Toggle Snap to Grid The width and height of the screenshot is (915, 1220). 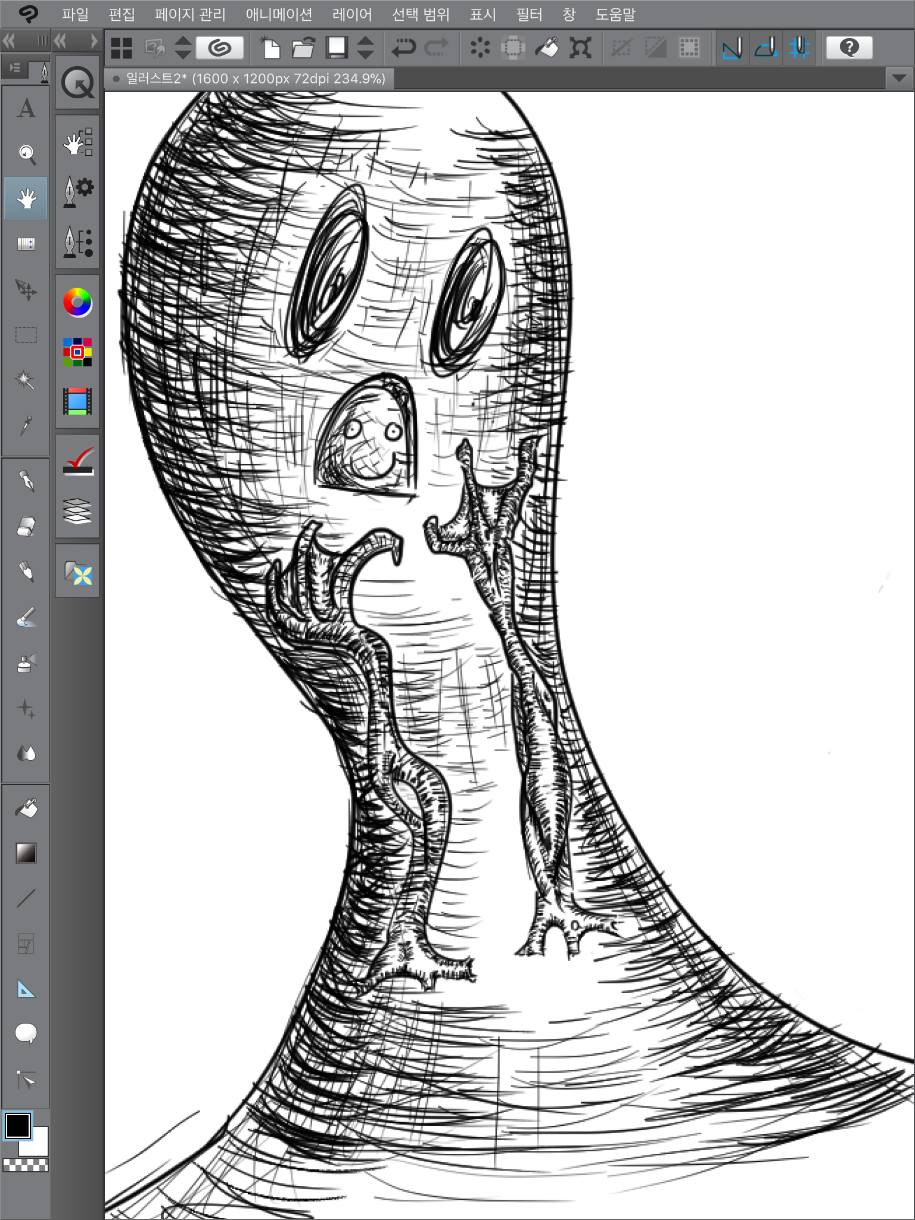click(x=799, y=48)
